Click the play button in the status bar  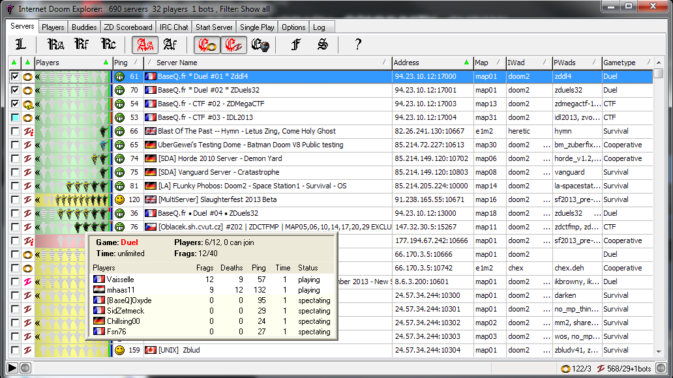tap(12, 368)
